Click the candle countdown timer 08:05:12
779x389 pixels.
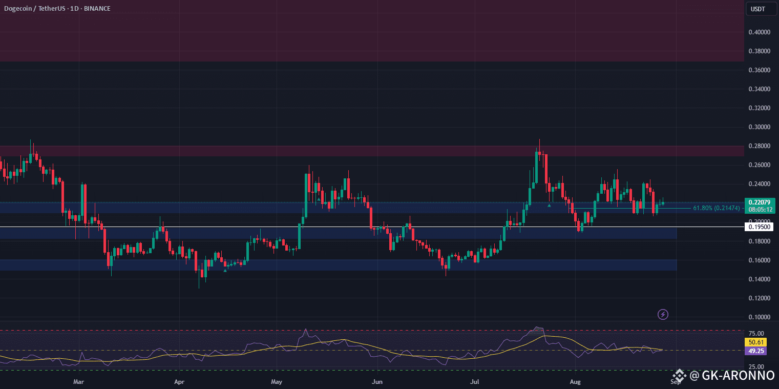760,210
